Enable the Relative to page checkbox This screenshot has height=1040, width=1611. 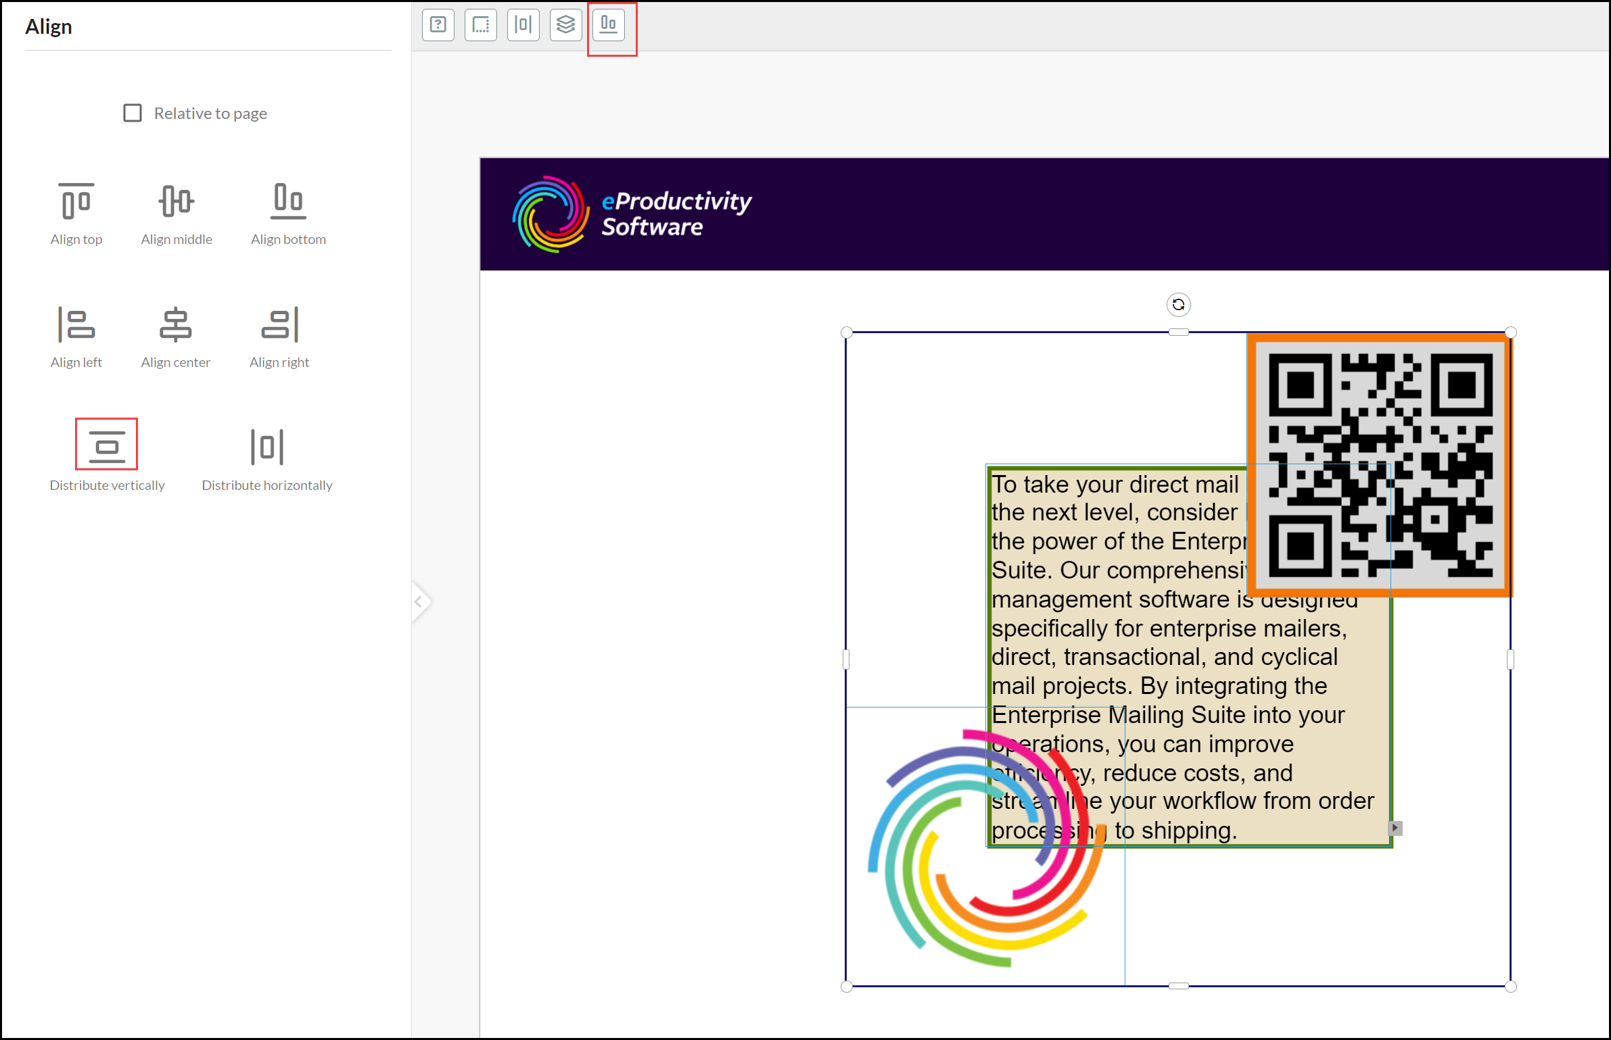(x=133, y=113)
